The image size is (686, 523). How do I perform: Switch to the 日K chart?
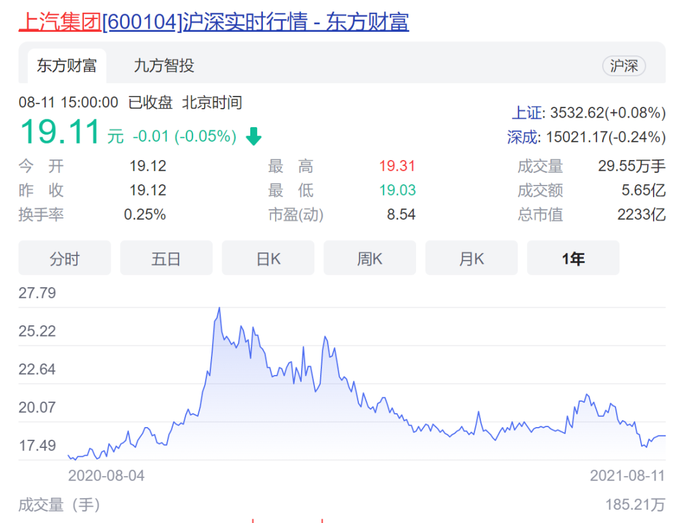[x=268, y=258]
